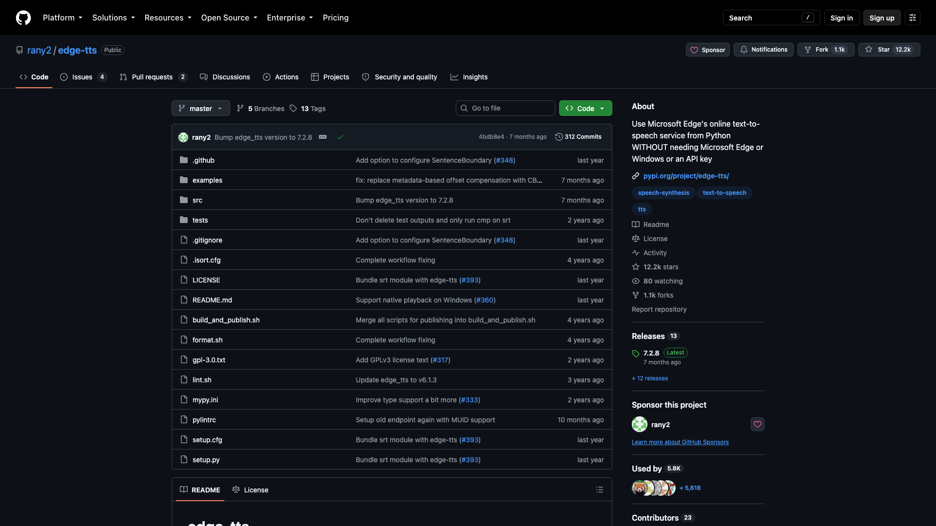Open the GitHub home logo
Viewport: 936px width, 526px height.
coord(23,18)
